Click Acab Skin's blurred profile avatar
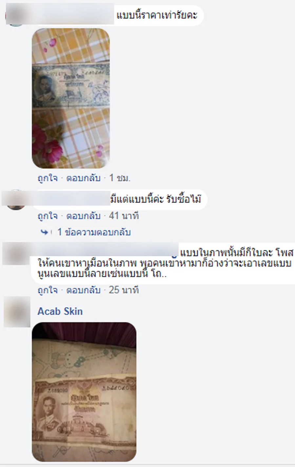This screenshot has height=467, width=295. click(17, 312)
